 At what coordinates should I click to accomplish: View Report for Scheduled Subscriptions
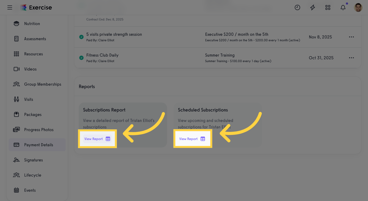[192, 139]
